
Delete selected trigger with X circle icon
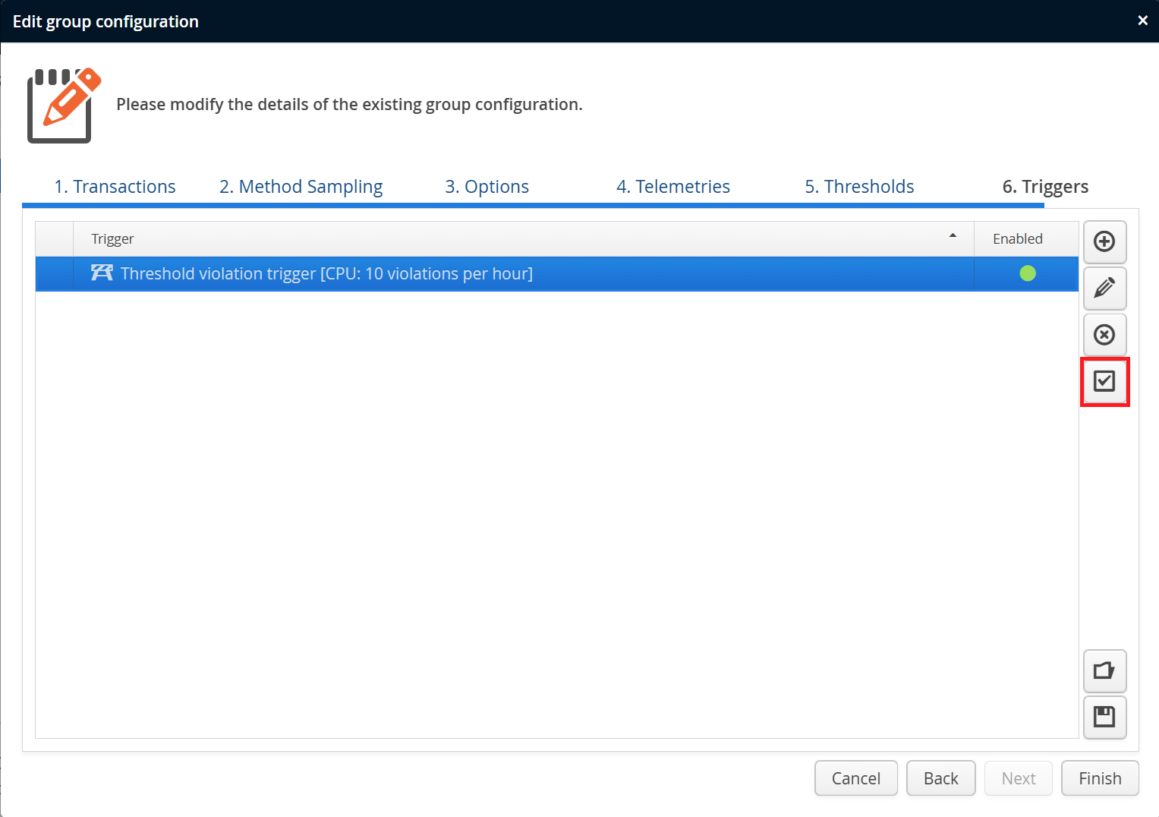1104,334
